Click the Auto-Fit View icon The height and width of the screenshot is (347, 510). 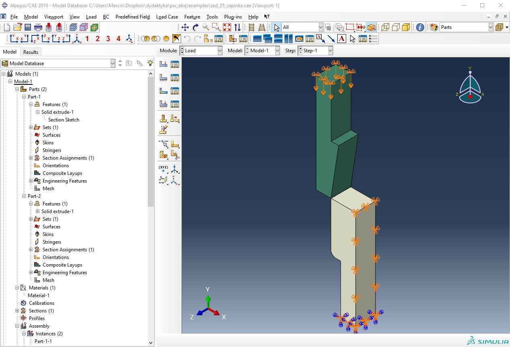pyautogui.click(x=227, y=27)
